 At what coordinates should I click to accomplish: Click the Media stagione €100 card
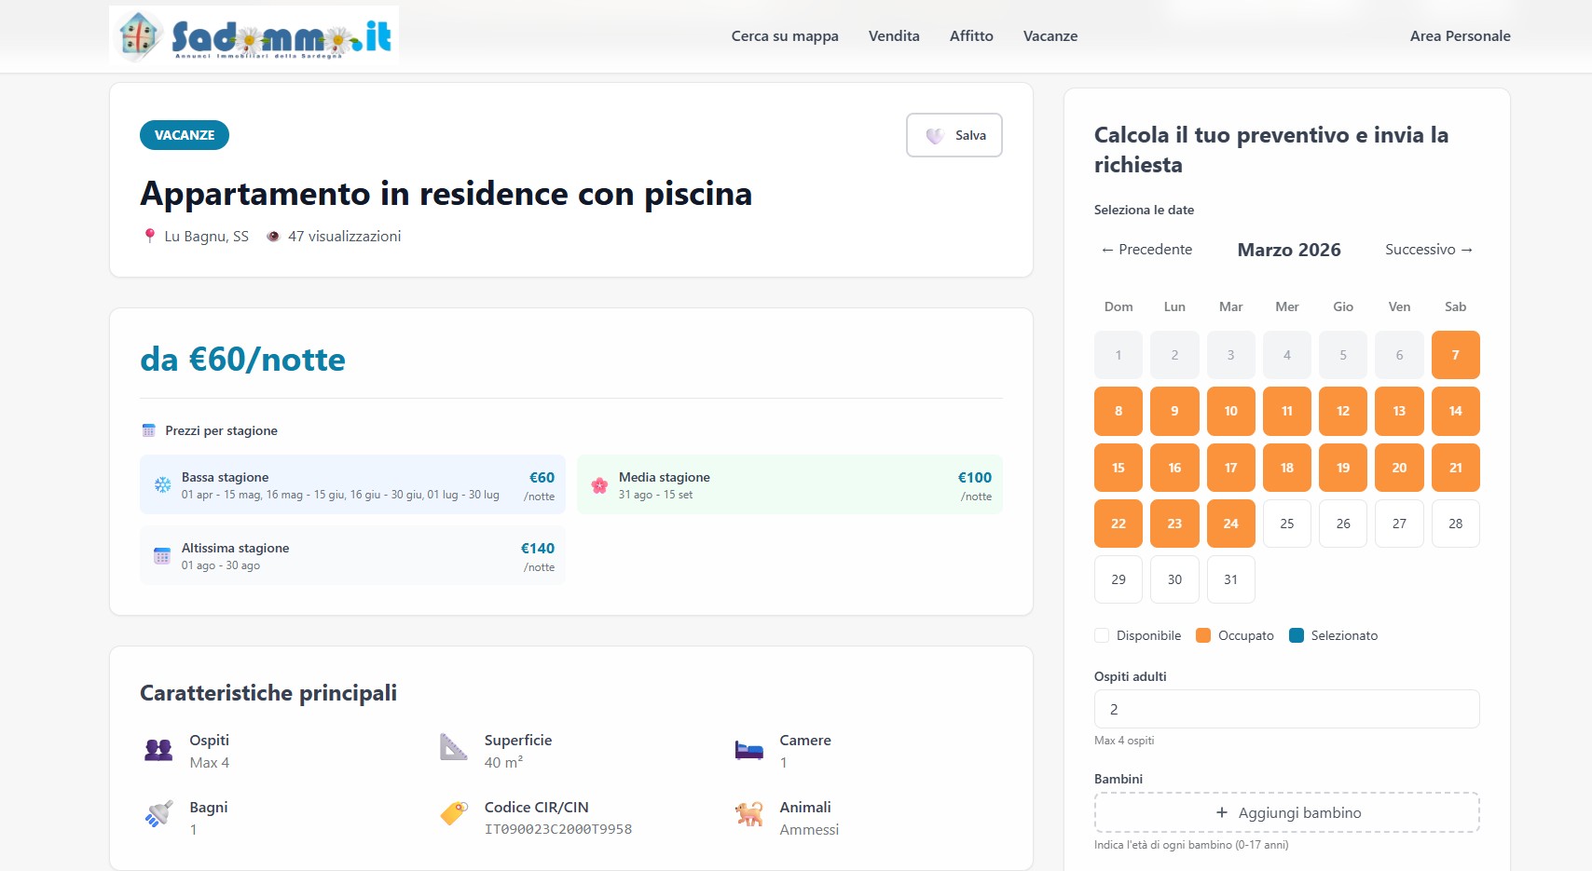pos(789,484)
